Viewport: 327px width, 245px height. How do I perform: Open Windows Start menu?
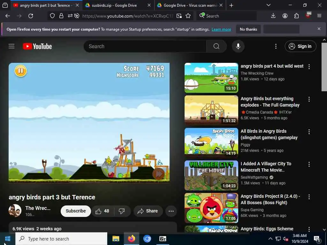click(8, 239)
